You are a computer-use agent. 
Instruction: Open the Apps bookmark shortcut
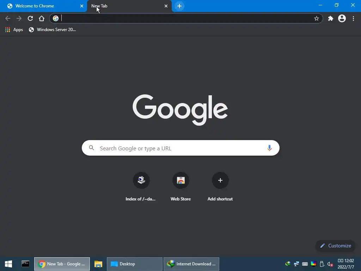tap(14, 30)
